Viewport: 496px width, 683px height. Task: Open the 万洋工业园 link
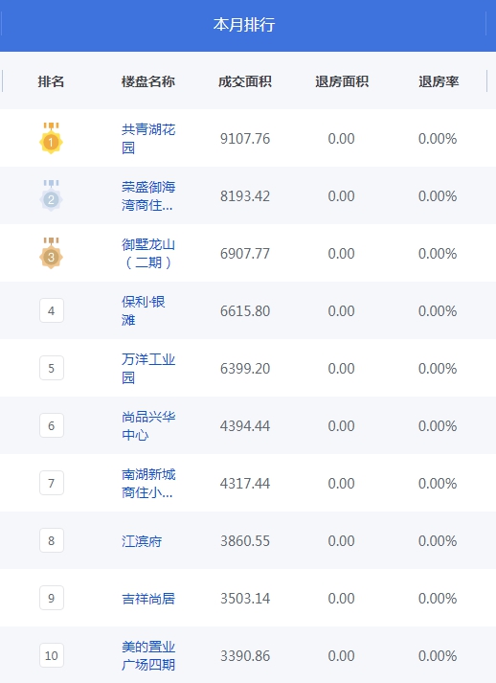tap(148, 368)
